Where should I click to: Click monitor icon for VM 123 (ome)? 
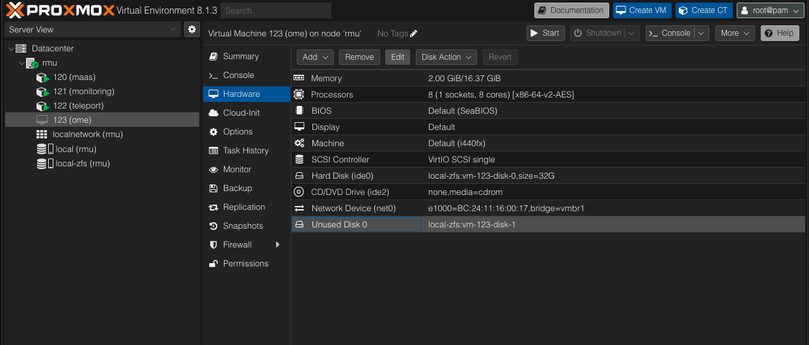coord(42,120)
